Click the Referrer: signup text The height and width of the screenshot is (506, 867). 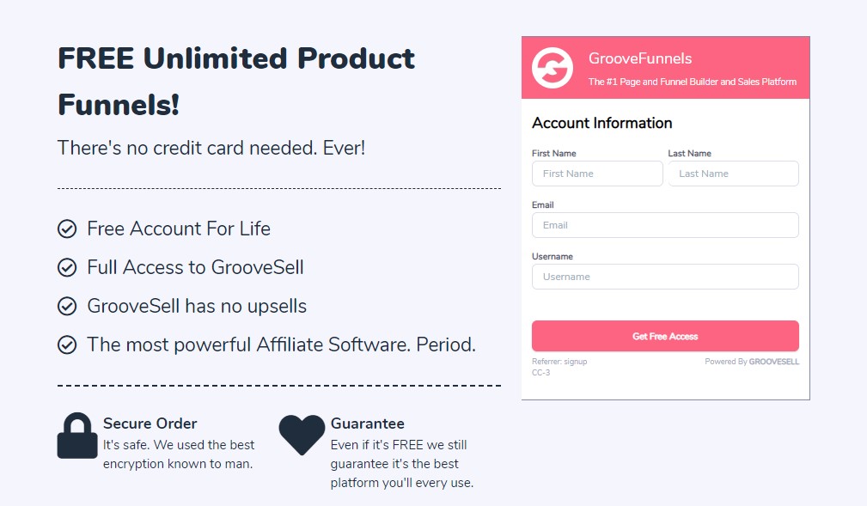click(559, 362)
